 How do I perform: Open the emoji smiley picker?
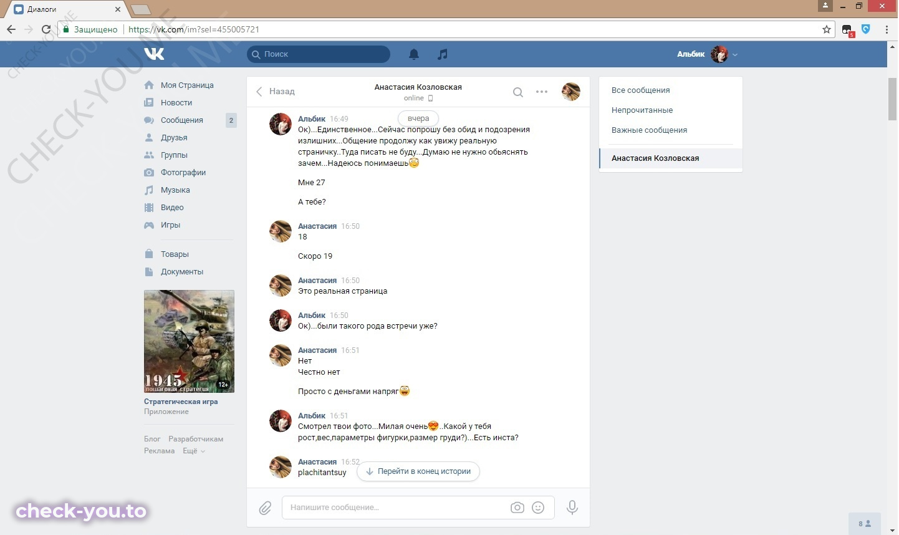click(538, 508)
